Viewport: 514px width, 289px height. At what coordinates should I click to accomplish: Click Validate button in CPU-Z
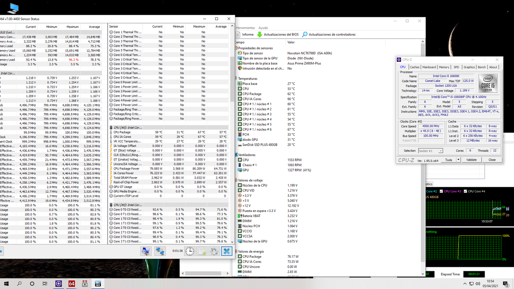tap(471, 160)
